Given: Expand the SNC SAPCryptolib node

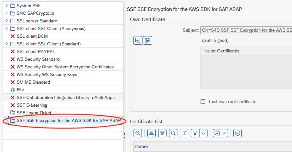Looking at the screenshot, I should pyautogui.click(x=6, y=13).
